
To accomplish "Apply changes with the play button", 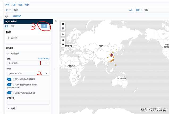I will [x=44, y=26].
